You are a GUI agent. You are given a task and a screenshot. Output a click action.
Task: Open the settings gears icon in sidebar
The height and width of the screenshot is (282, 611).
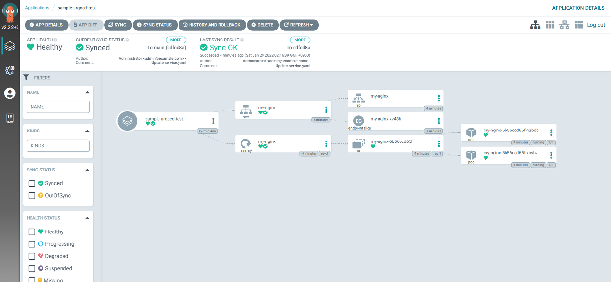10,70
